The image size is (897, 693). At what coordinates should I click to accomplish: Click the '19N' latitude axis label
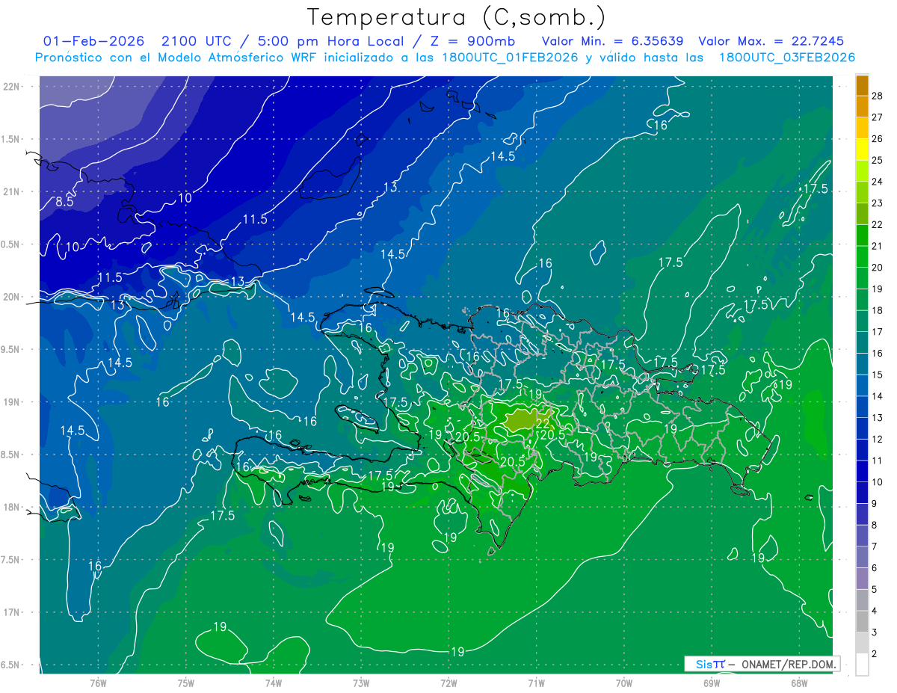click(x=12, y=402)
